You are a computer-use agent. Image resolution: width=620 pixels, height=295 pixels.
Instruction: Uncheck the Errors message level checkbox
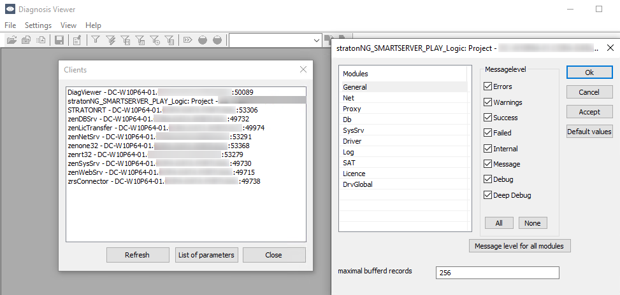coord(488,86)
